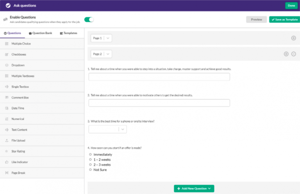Remove Page 2 with the minus icon
Image resolution: width=300 pixels, height=194 pixels.
pyautogui.click(x=293, y=54)
